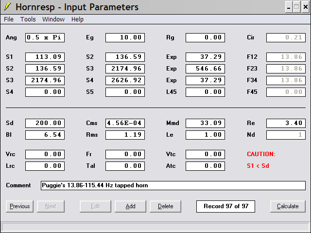The image size is (311, 233).
Task: Click the Cir field showing 0.21
Action: (x=286, y=38)
